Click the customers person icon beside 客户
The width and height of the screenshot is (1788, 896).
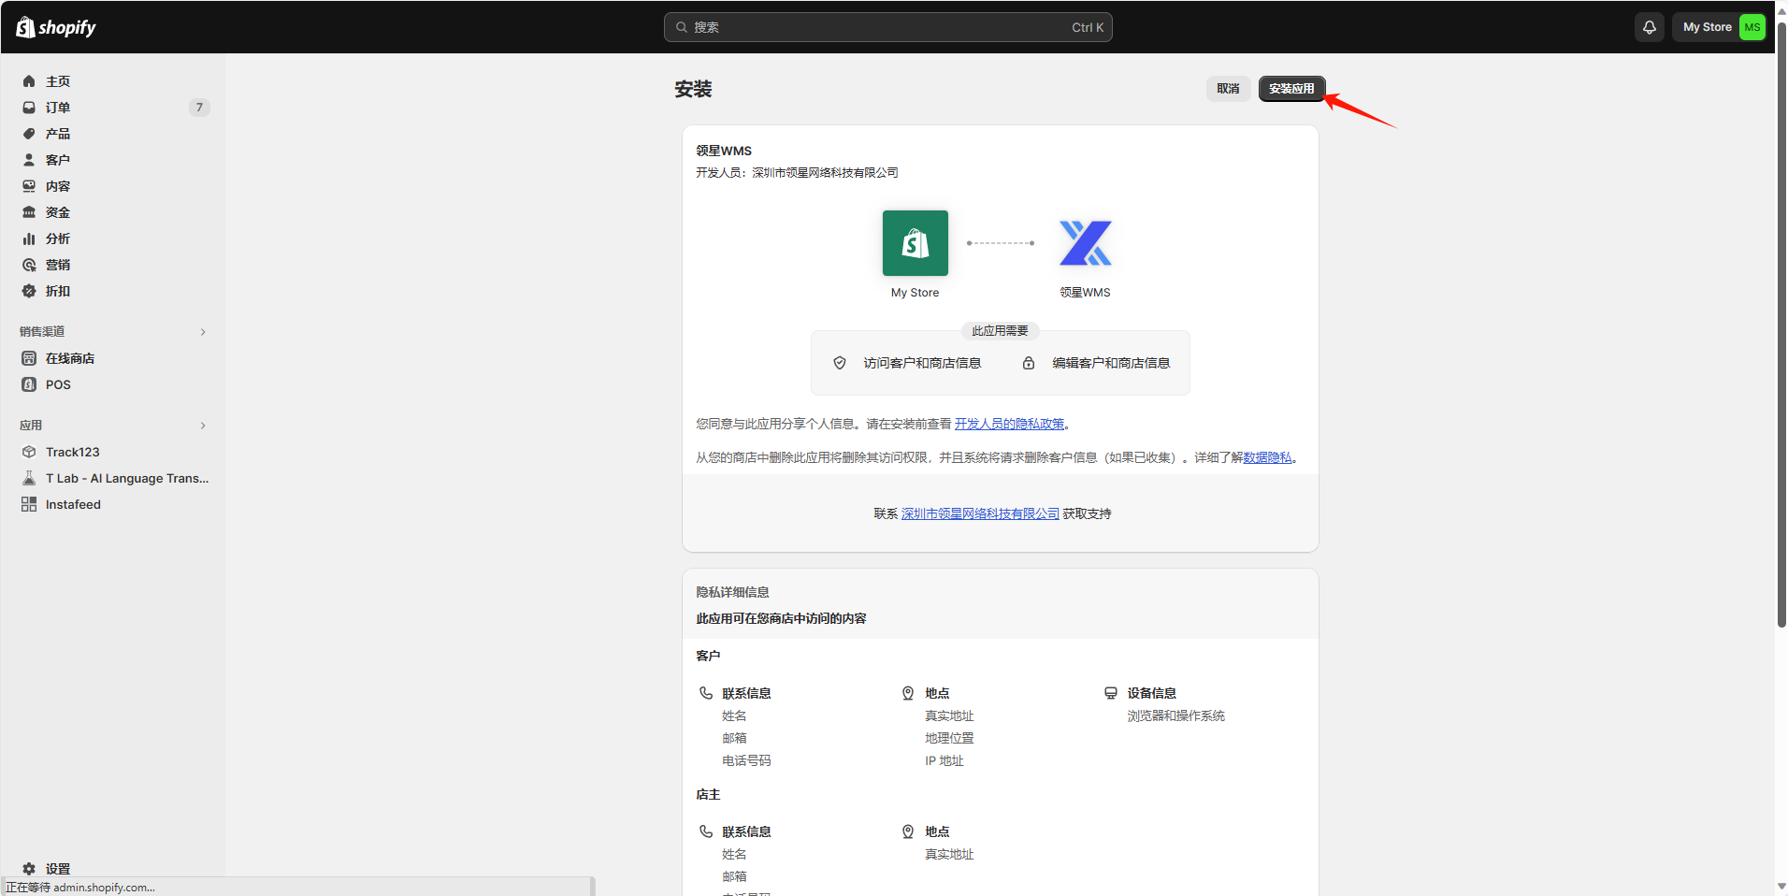point(29,160)
